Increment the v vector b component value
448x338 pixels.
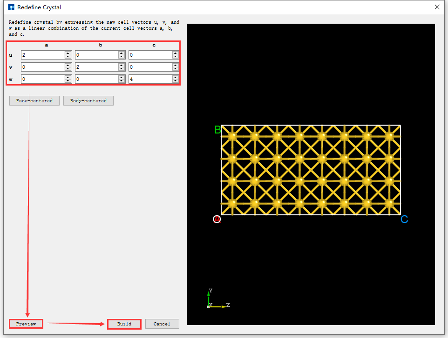122,65
